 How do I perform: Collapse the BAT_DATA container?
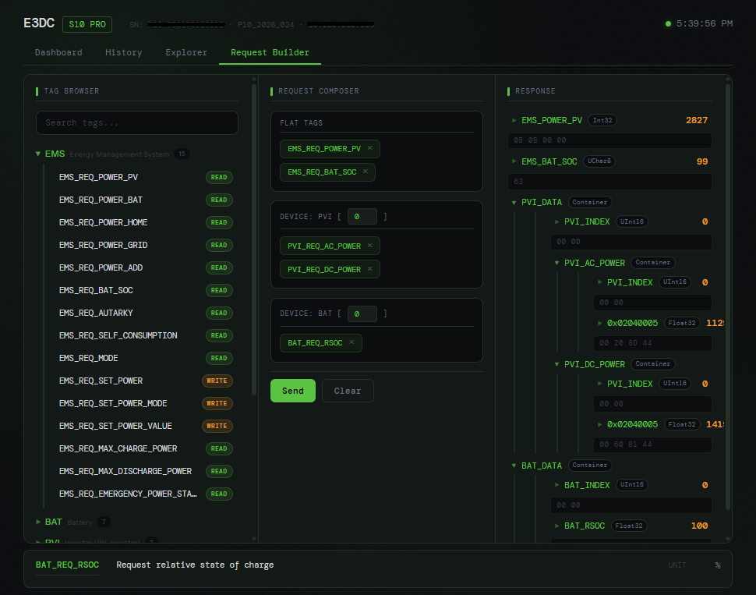click(514, 466)
